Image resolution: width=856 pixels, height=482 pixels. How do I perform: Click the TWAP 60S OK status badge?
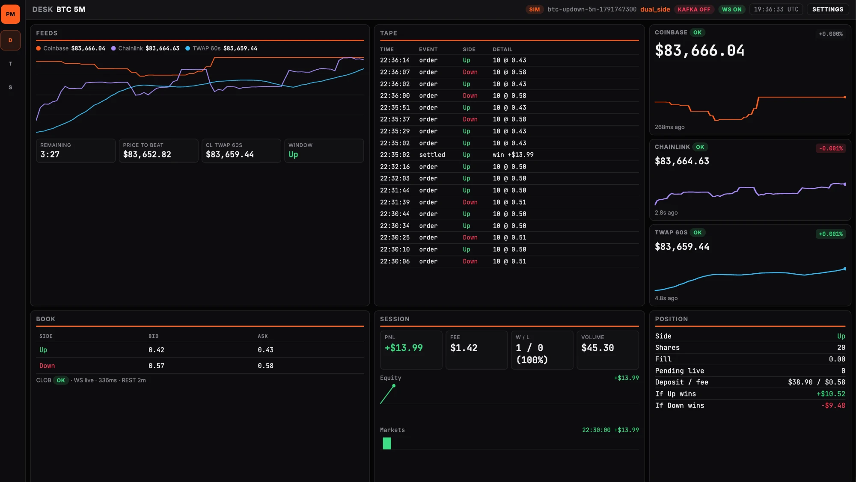697,233
